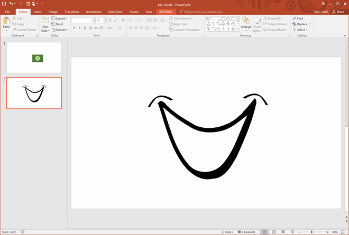Click the Save icon in the title bar

pyautogui.click(x=4, y=4)
